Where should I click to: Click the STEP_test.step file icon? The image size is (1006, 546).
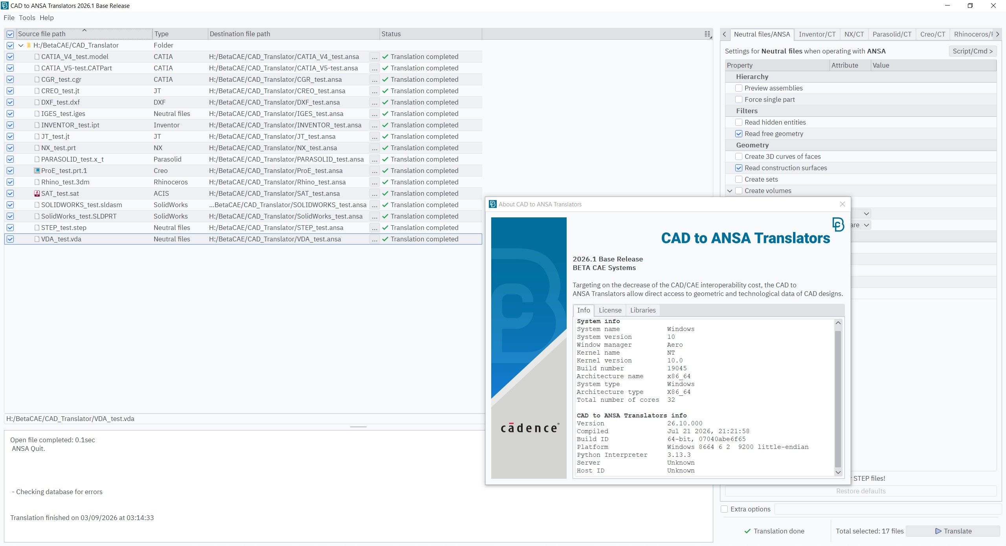pyautogui.click(x=37, y=228)
